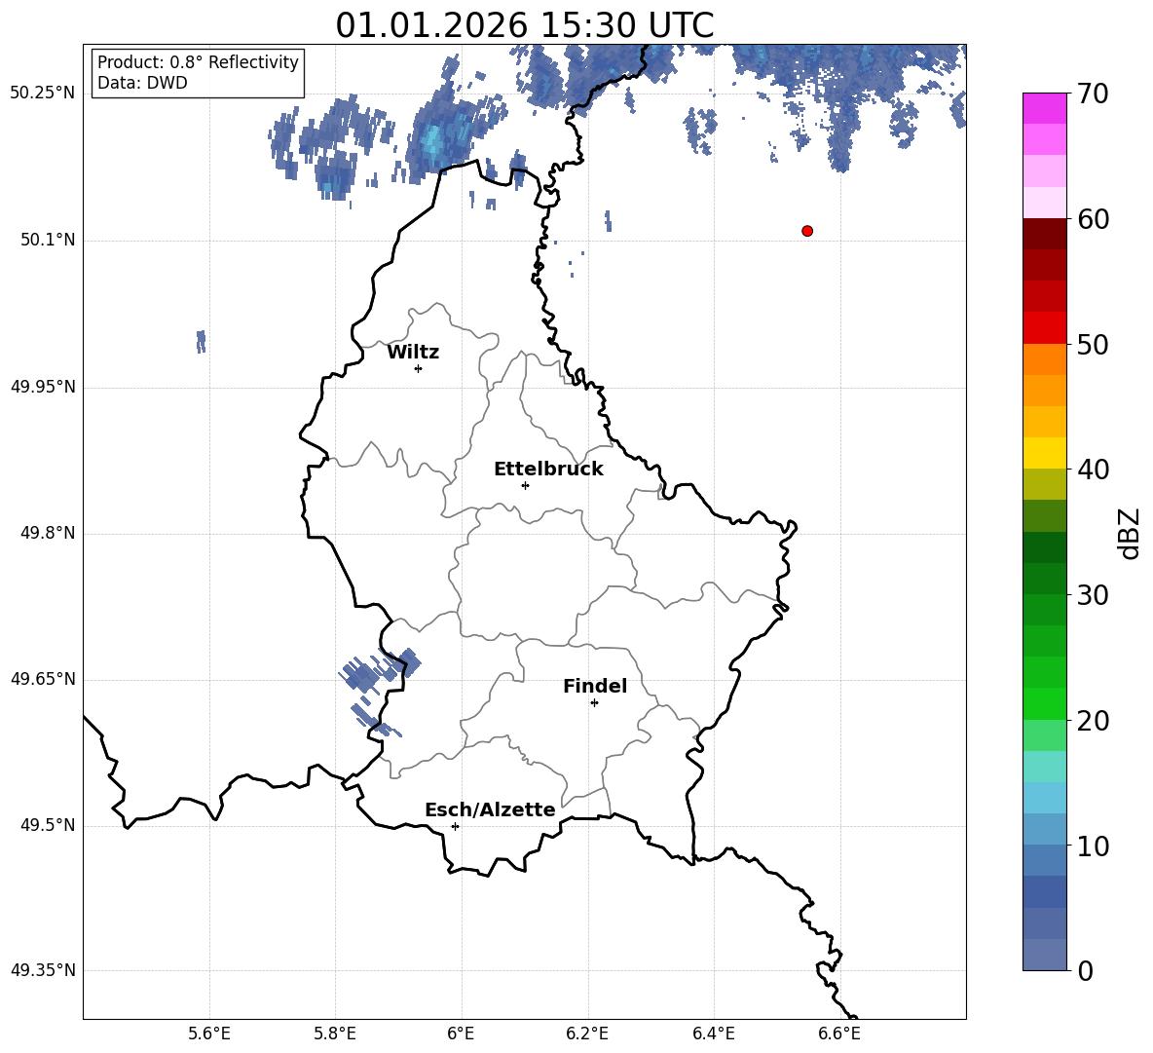1153x1053 pixels.
Task: Click the Ettelbruck cross marker
Action: pyautogui.click(x=525, y=485)
